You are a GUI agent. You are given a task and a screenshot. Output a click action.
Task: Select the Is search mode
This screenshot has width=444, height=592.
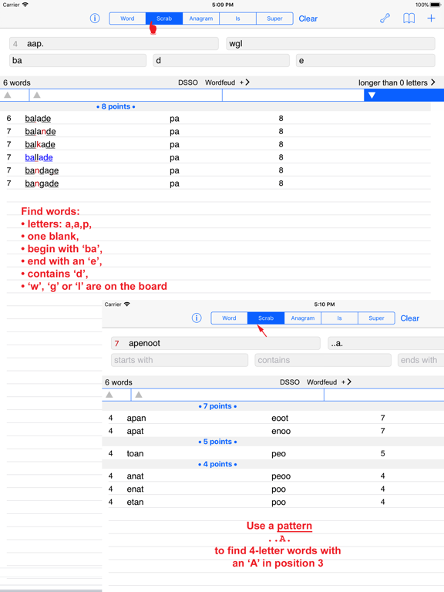[x=237, y=18]
